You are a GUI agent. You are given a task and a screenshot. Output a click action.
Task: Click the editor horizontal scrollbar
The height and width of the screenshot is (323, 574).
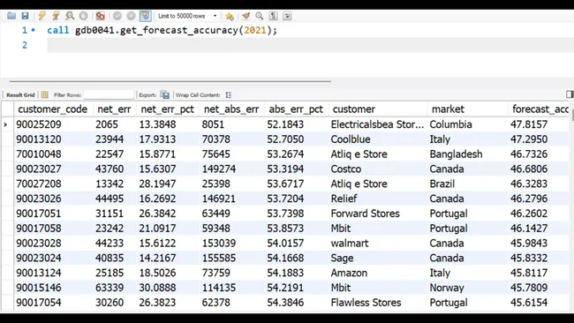click(170, 81)
